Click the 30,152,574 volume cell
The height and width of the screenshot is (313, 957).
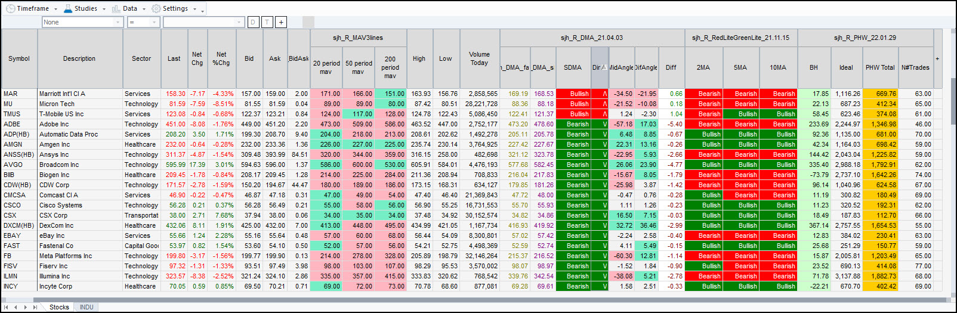coord(480,215)
